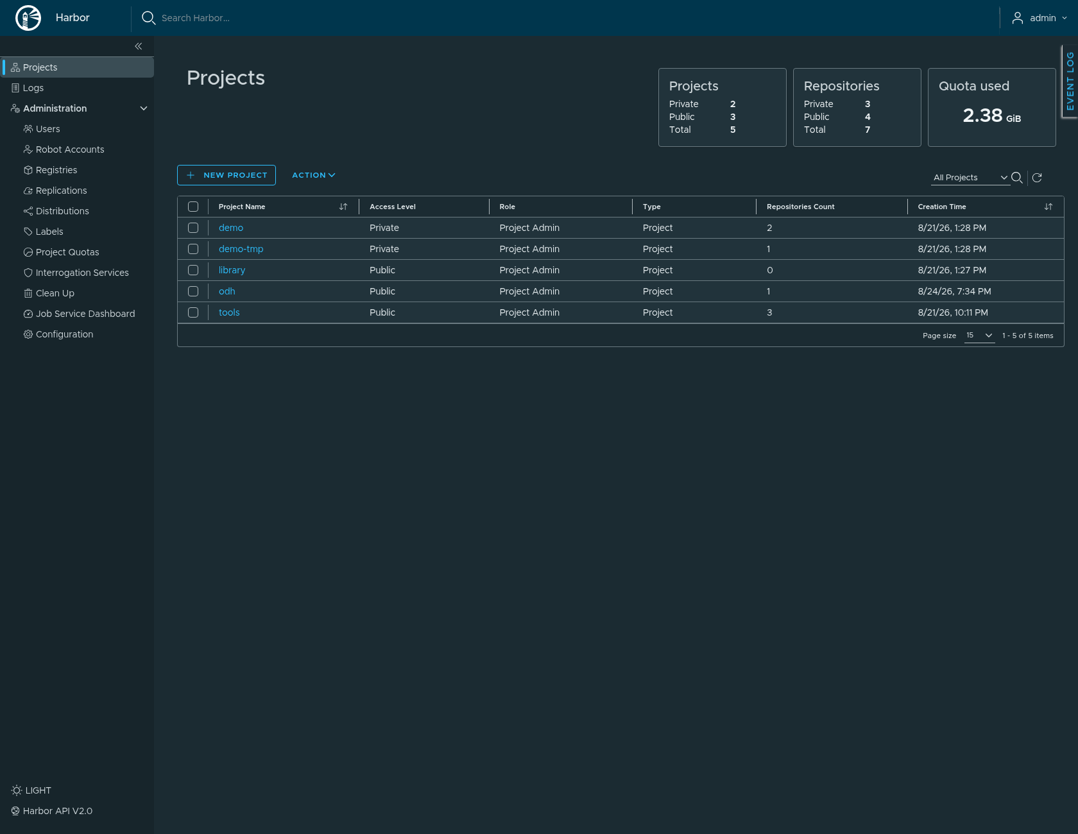
Task: Click the Access Level column header
Action: click(393, 207)
